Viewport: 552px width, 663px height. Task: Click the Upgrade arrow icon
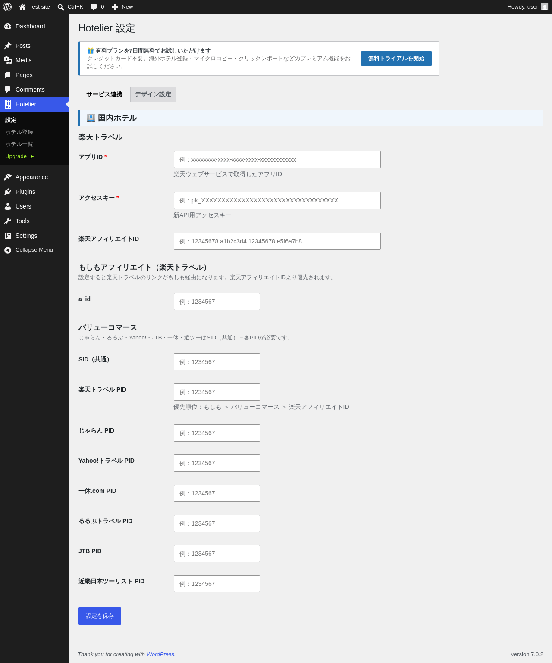point(32,156)
